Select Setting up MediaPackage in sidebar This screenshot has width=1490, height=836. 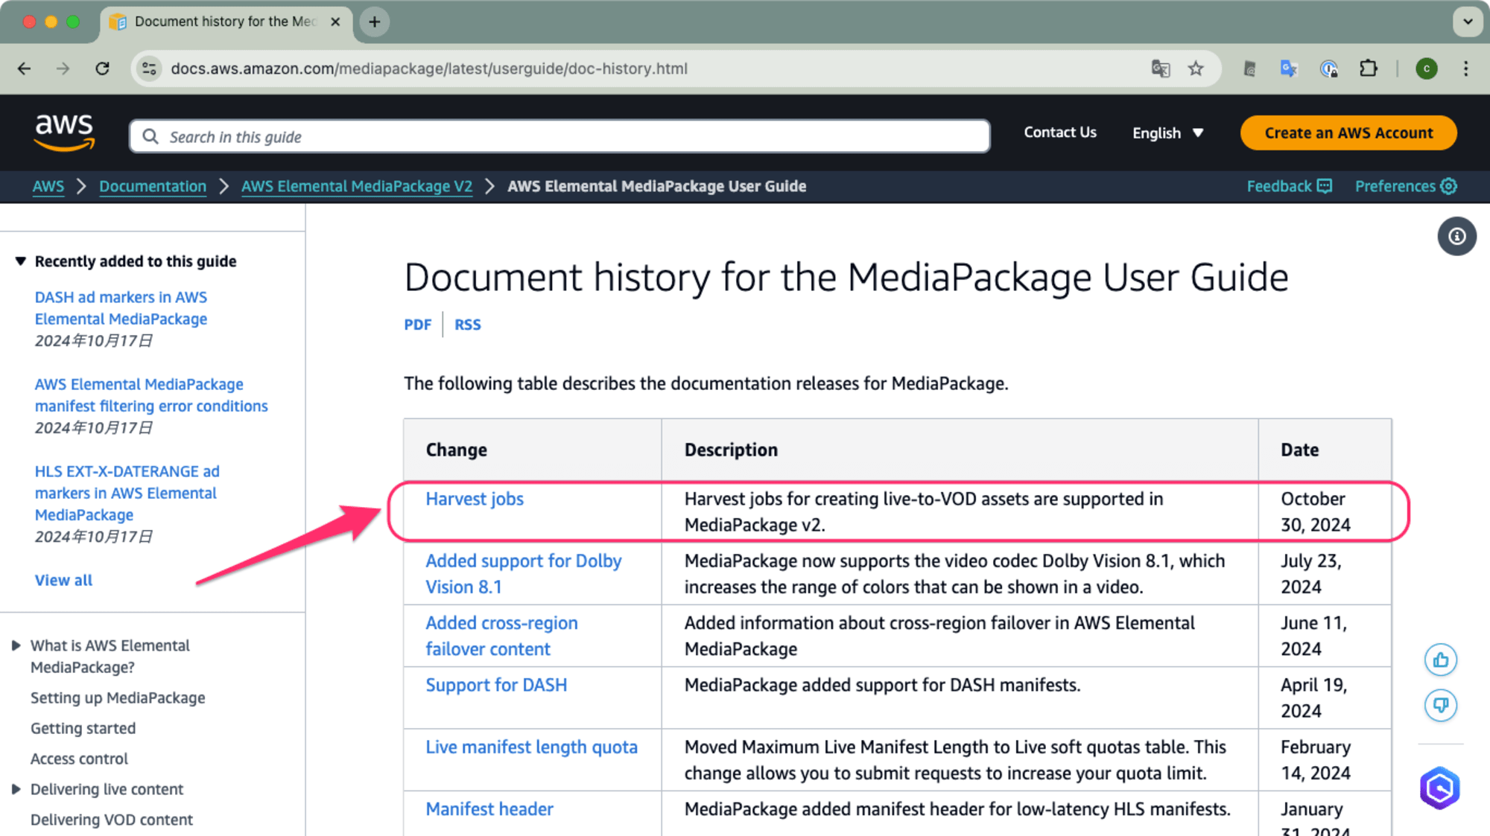click(x=118, y=698)
